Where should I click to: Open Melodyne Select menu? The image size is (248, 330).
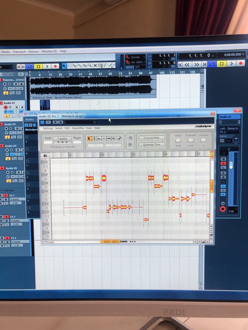59,128
